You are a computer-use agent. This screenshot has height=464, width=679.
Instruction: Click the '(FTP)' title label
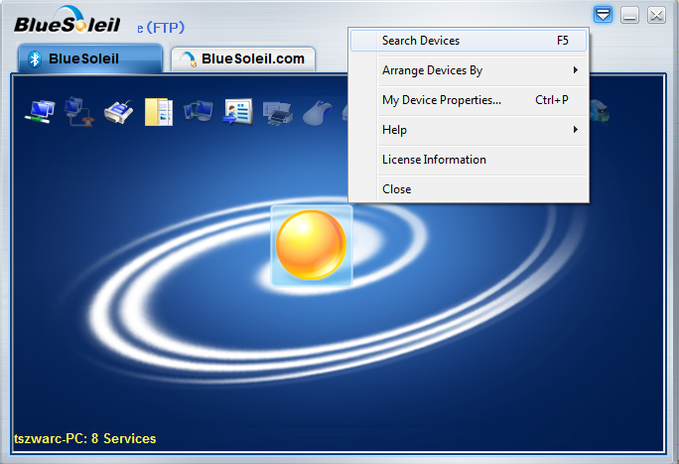(x=166, y=28)
